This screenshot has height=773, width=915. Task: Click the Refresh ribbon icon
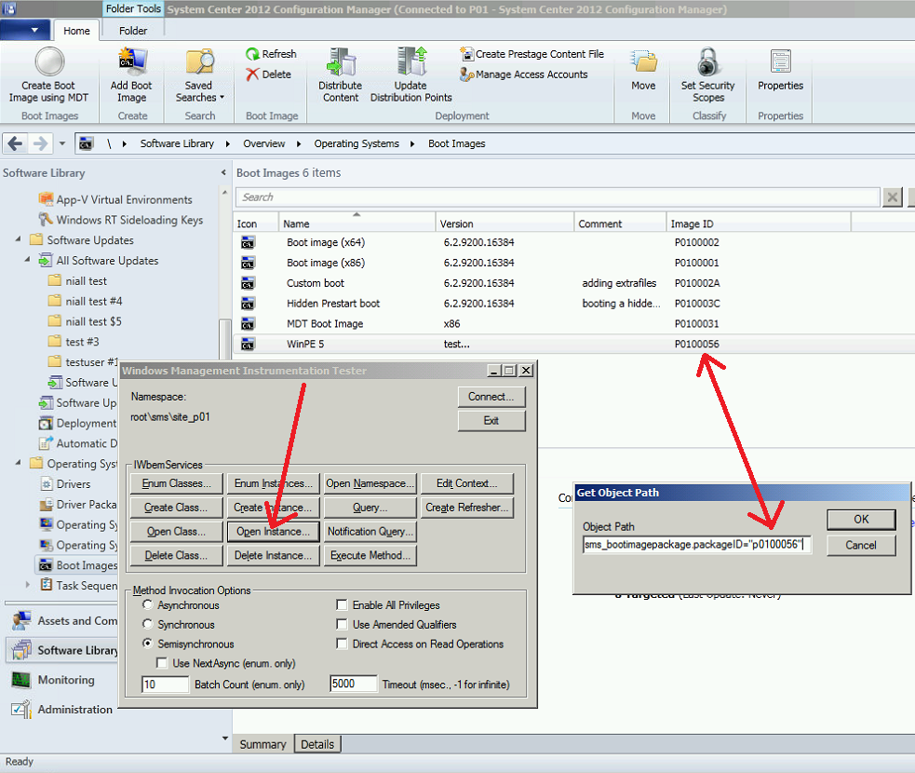click(252, 54)
